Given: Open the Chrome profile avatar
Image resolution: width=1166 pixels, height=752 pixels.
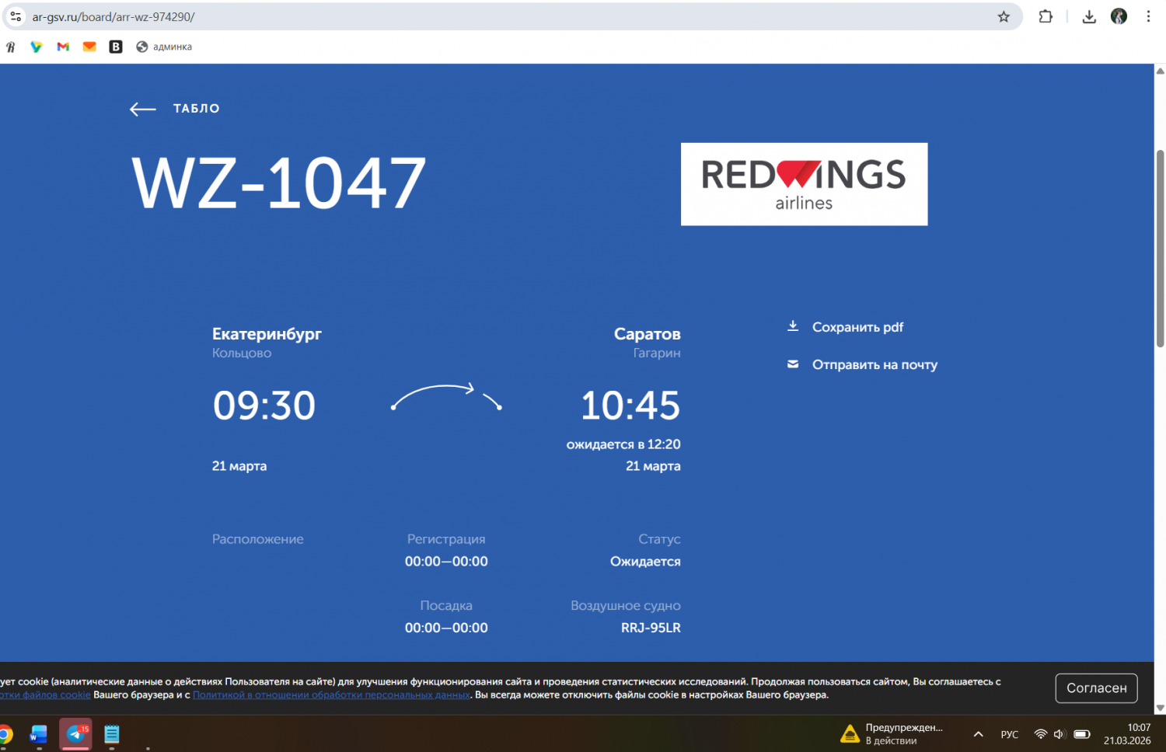Looking at the screenshot, I should coord(1119,17).
